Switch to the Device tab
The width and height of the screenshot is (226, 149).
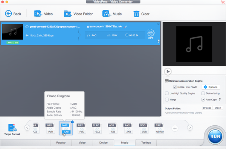[x=103, y=143]
